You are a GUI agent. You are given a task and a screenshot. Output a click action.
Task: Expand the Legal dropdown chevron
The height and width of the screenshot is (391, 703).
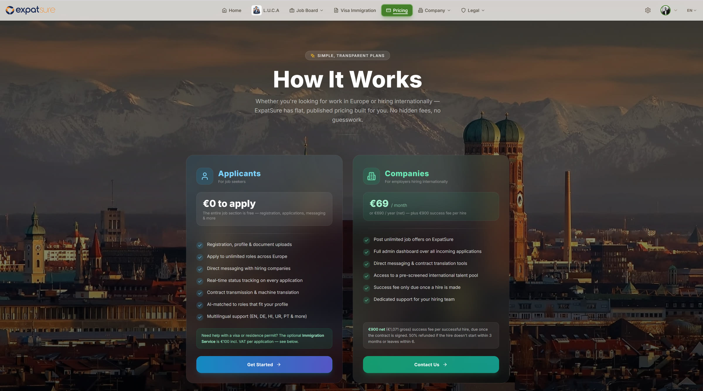point(483,10)
